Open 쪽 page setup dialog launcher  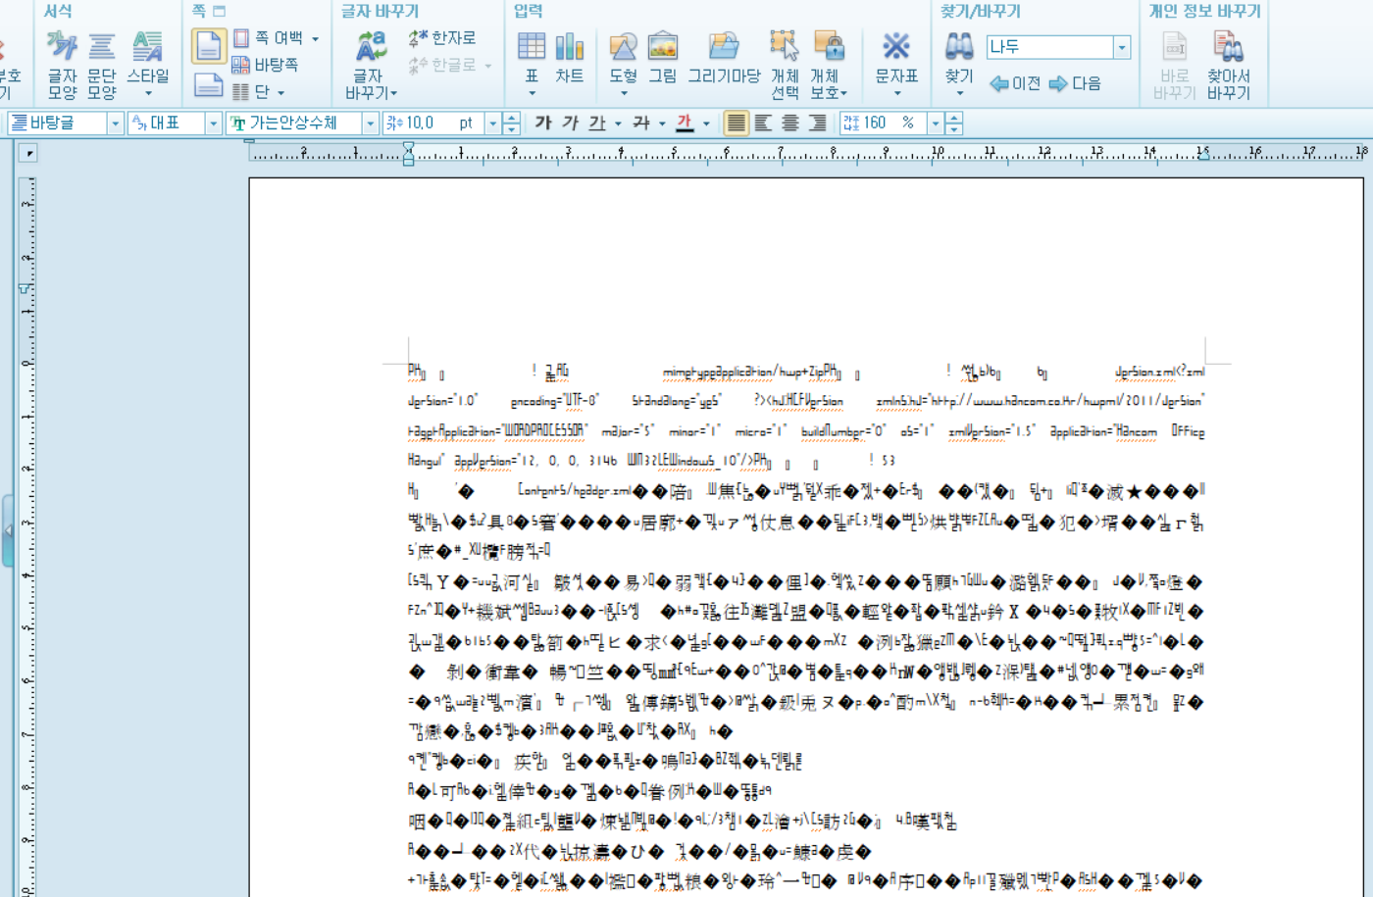[x=219, y=11]
